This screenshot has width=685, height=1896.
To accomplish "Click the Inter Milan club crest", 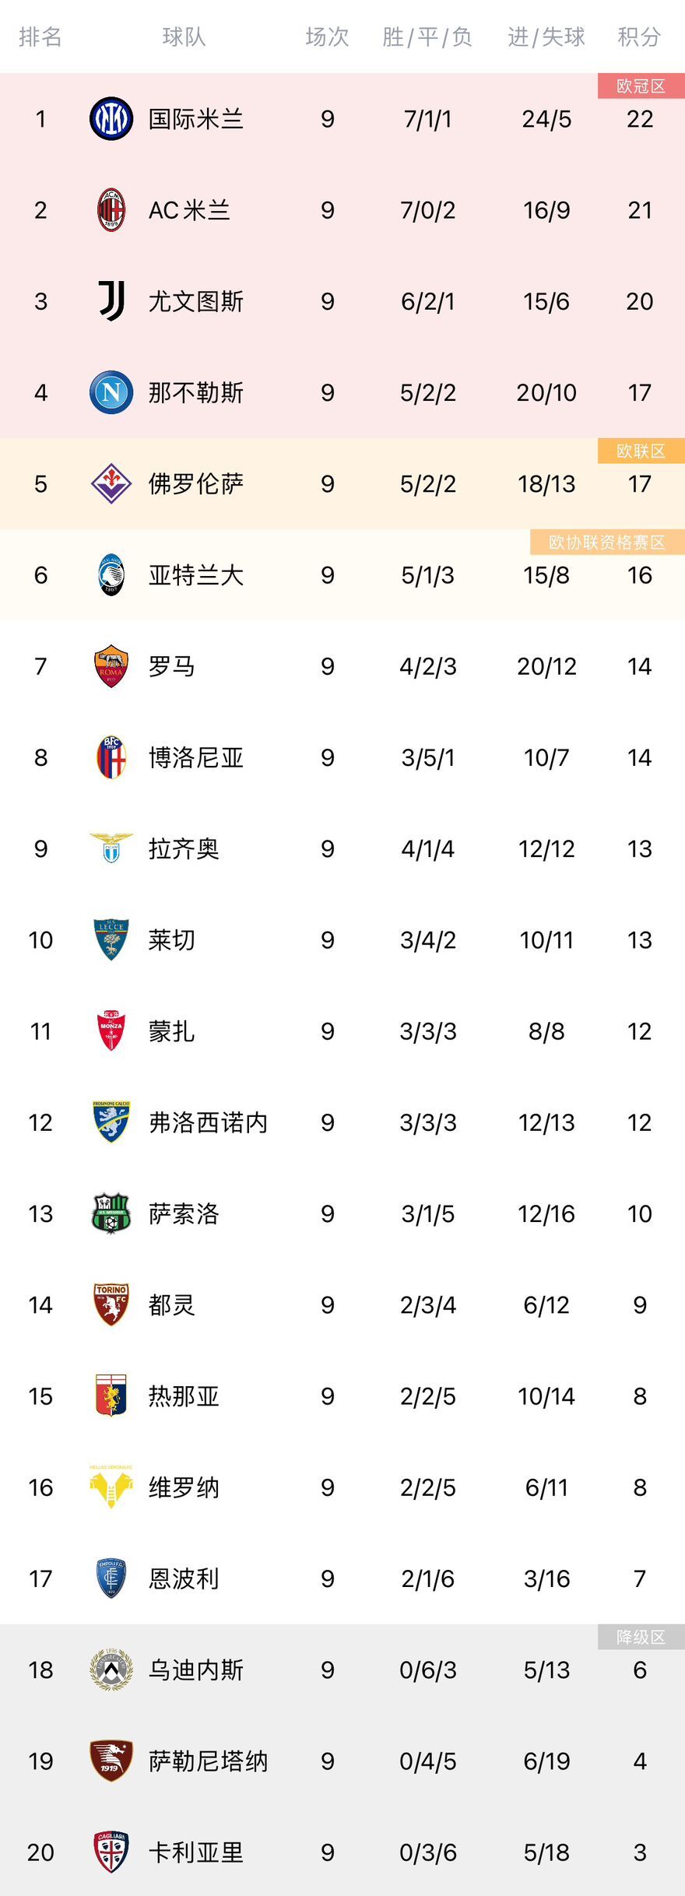I will click(111, 119).
